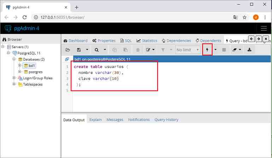The width and height of the screenshot is (272, 158).
Task: Open the Edit pencil menu
Action: 150,50
